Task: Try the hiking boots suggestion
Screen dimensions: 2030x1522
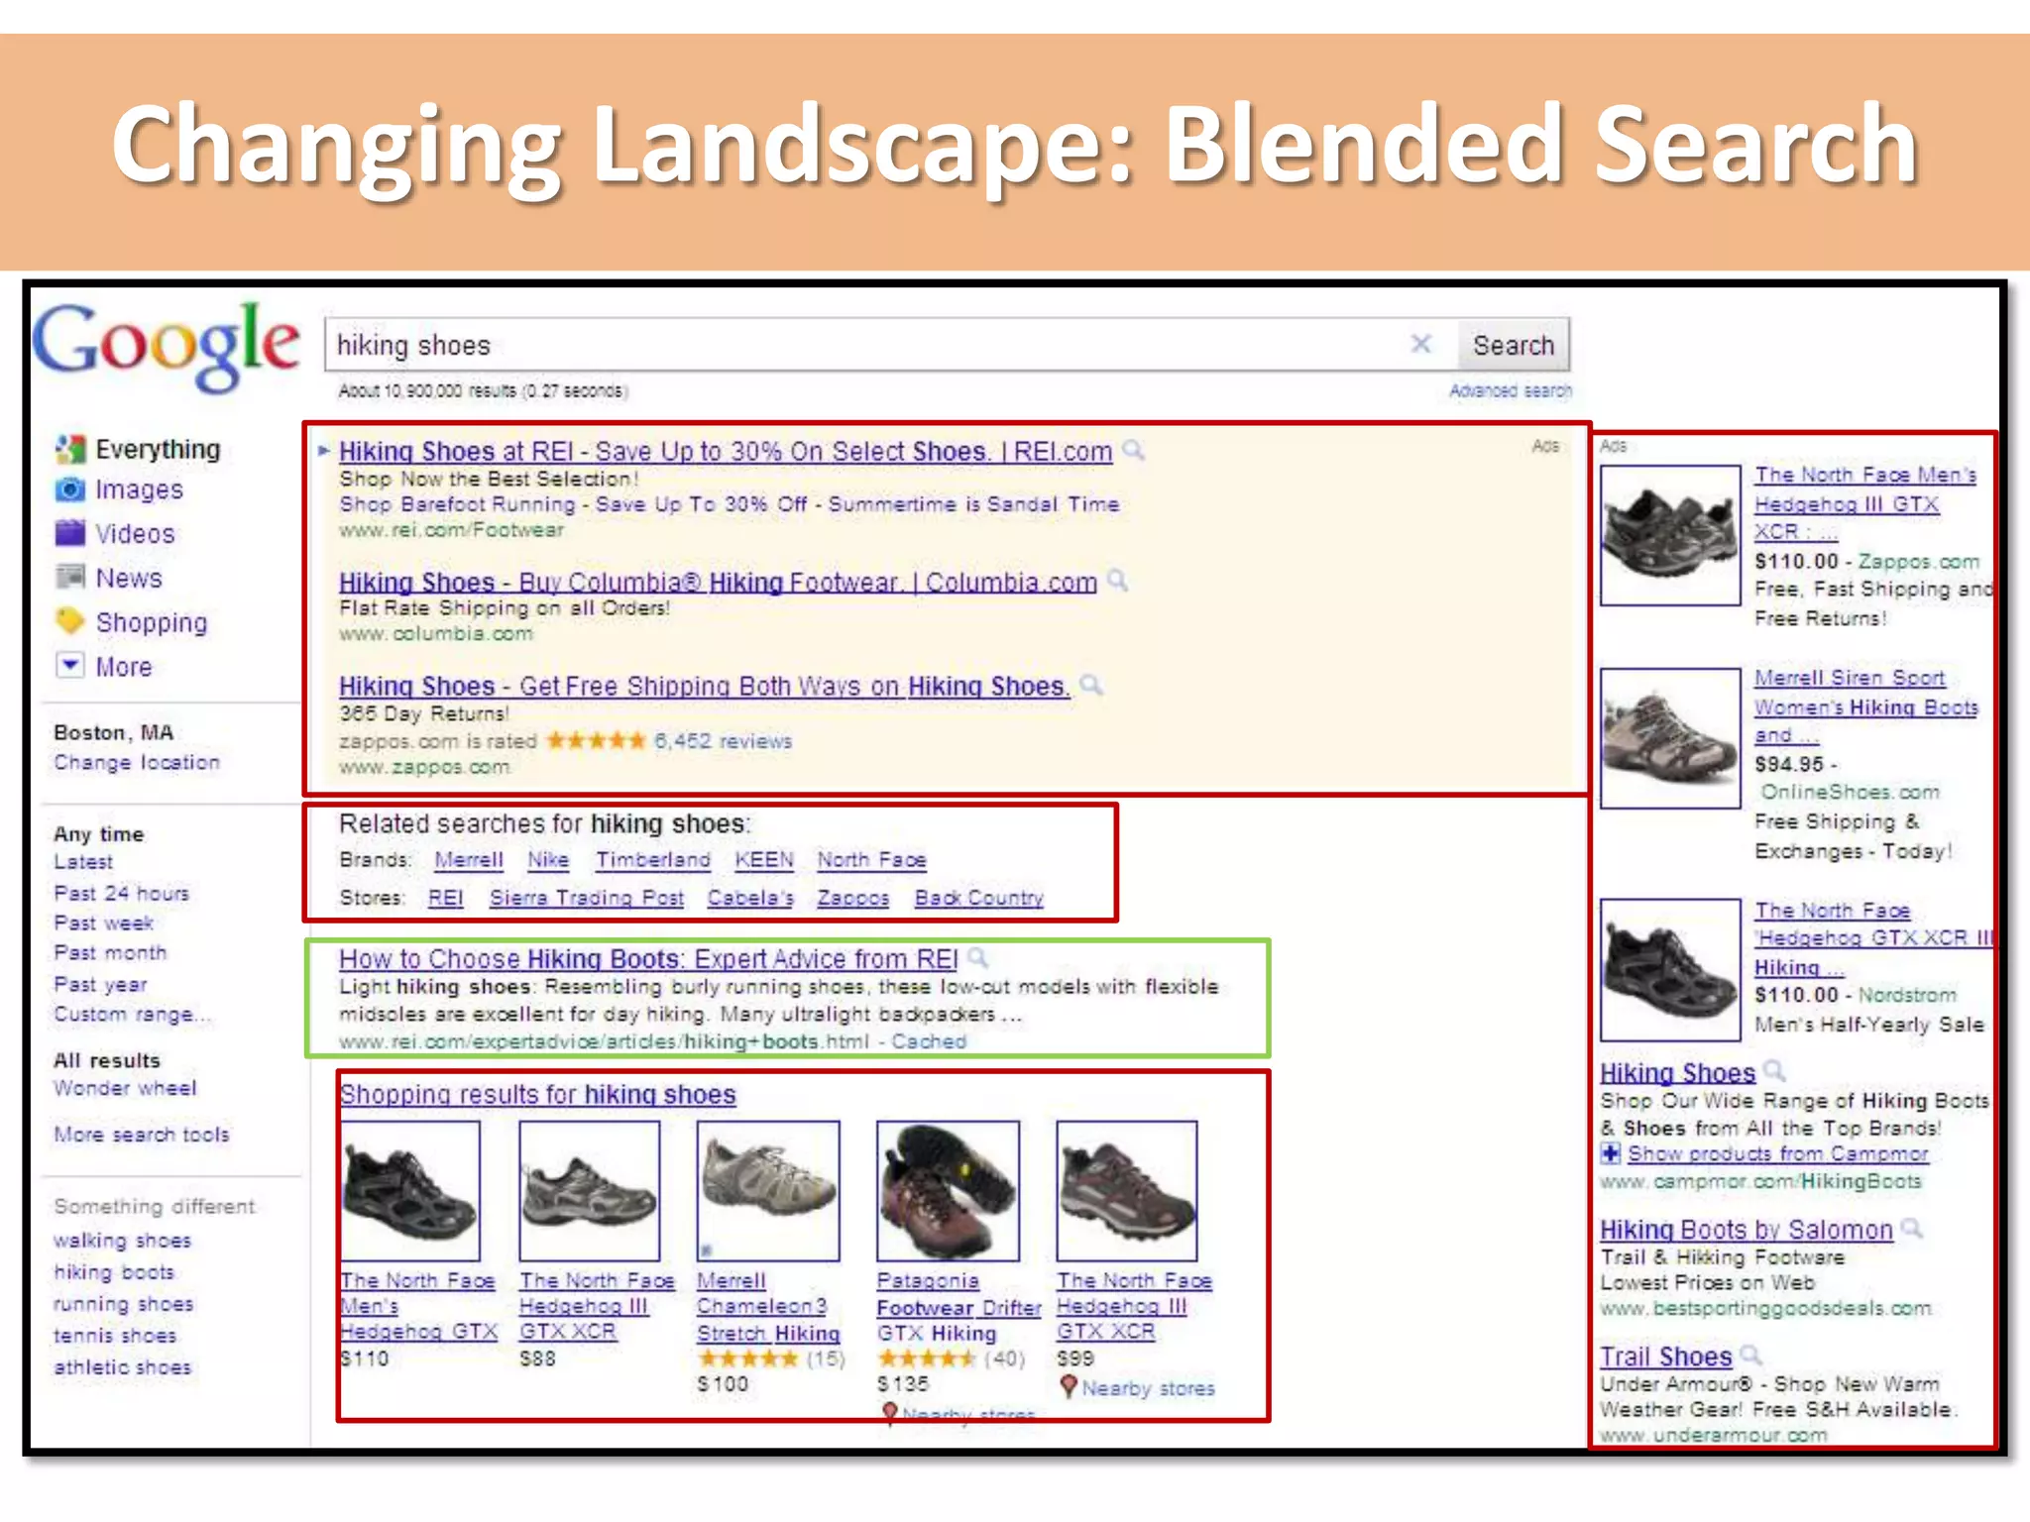Action: click(114, 1272)
